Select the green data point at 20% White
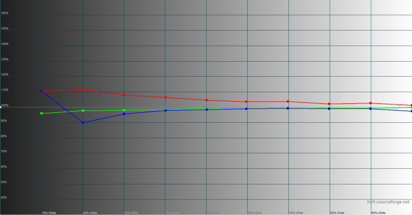 83,111
